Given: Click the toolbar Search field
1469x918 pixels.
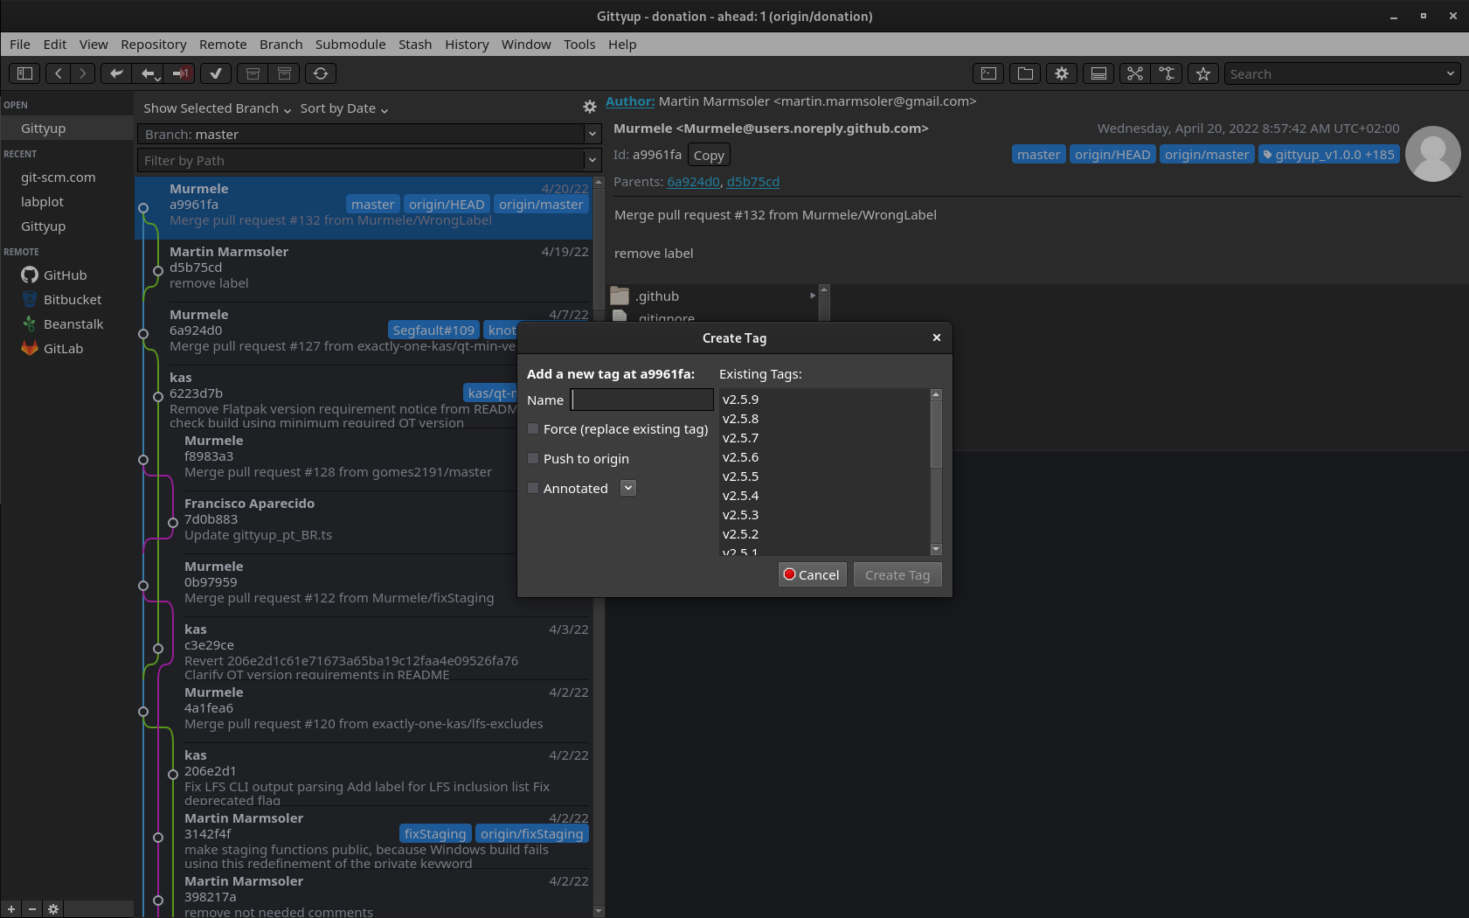Looking at the screenshot, I should pyautogui.click(x=1334, y=73).
